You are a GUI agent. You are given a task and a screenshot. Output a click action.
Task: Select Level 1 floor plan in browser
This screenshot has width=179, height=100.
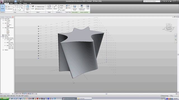point(8,22)
